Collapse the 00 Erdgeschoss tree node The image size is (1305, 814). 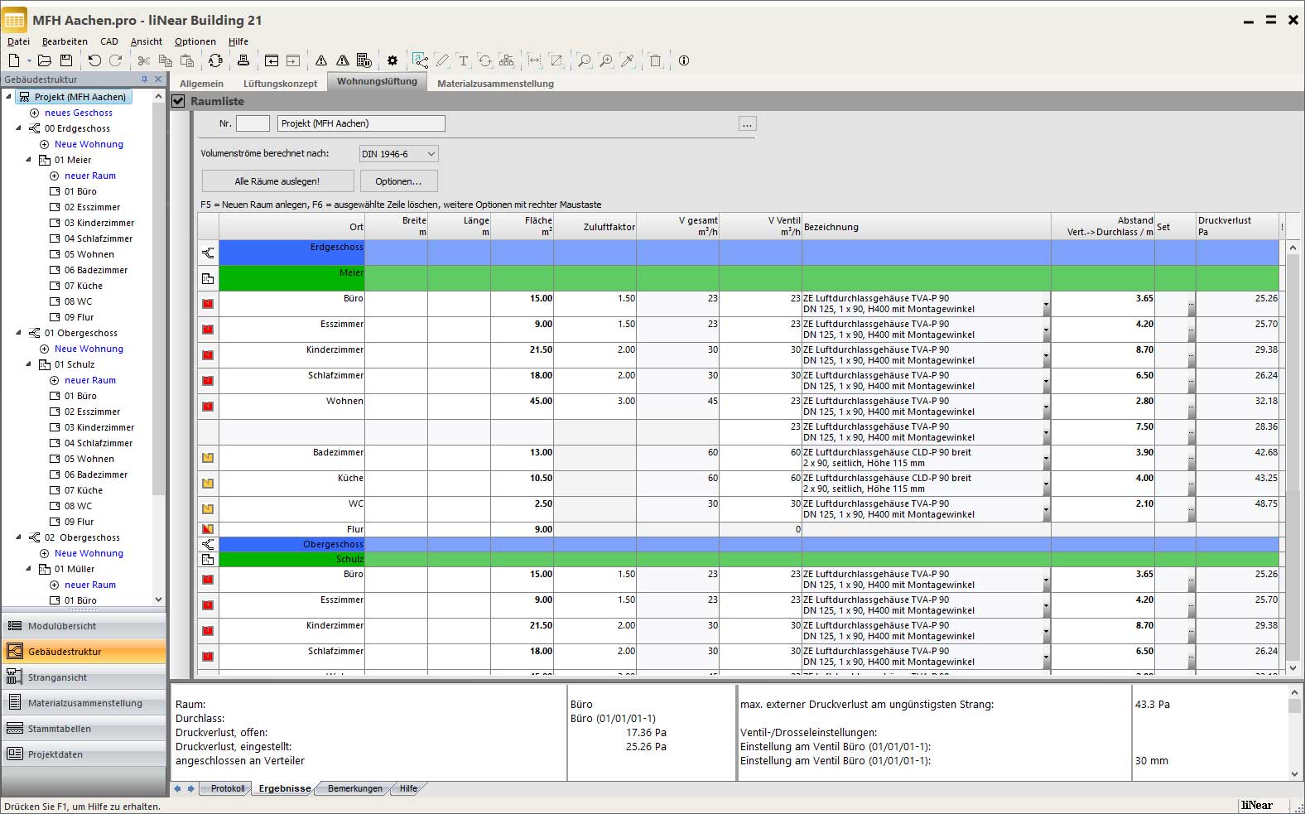[19, 128]
